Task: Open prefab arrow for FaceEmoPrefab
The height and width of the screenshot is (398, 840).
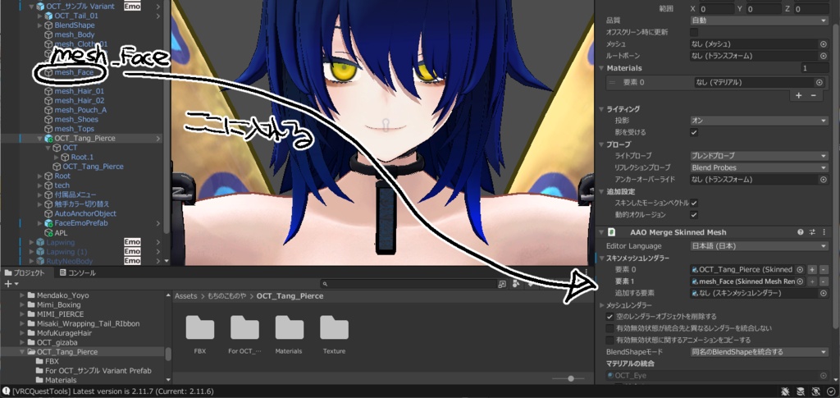Action: pos(158,223)
